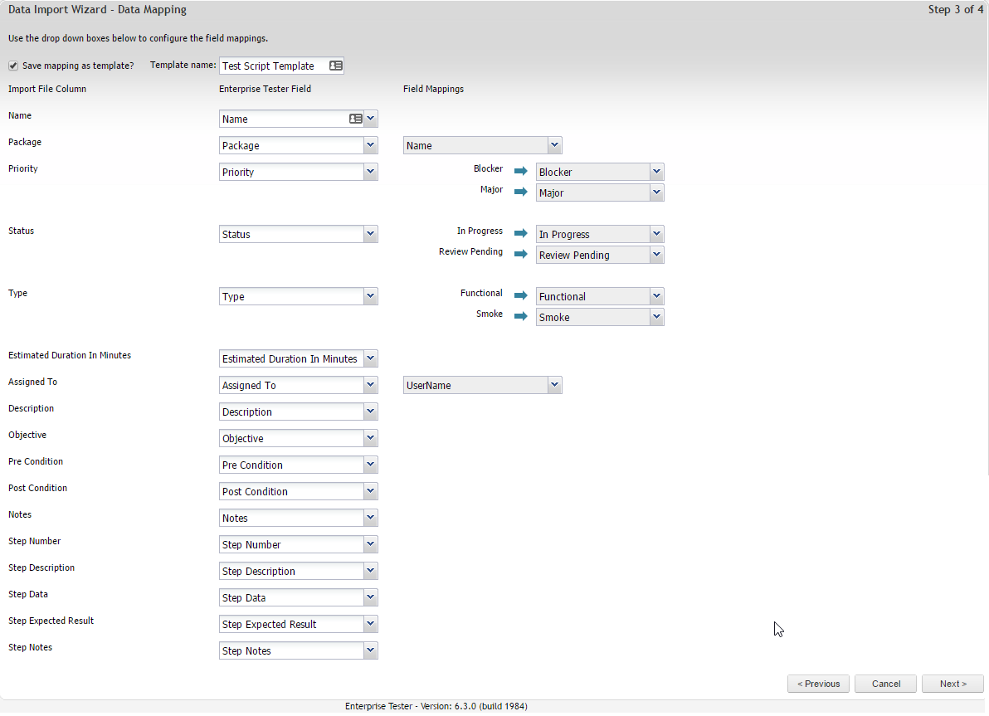Cancel the data import wizard
This screenshot has width=989, height=716.
click(x=885, y=684)
